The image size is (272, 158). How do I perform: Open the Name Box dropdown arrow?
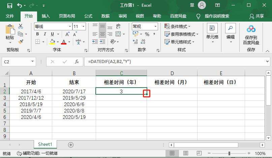click(32, 62)
